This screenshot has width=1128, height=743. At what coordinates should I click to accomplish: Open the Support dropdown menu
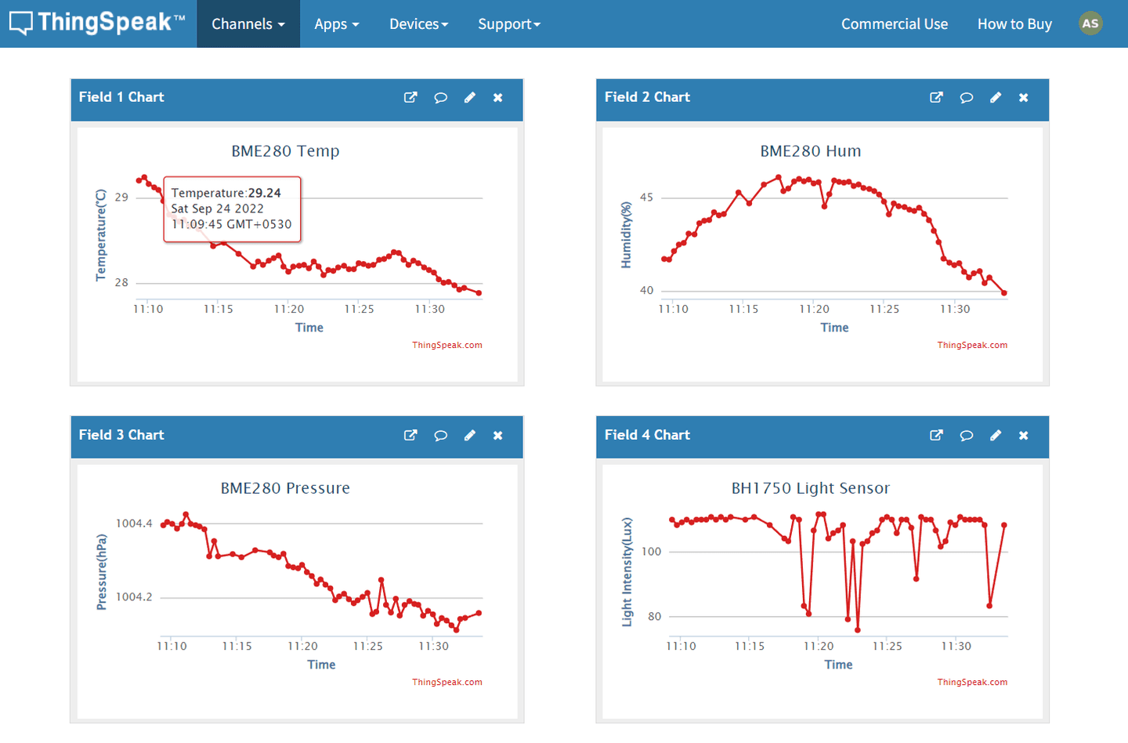click(x=509, y=24)
